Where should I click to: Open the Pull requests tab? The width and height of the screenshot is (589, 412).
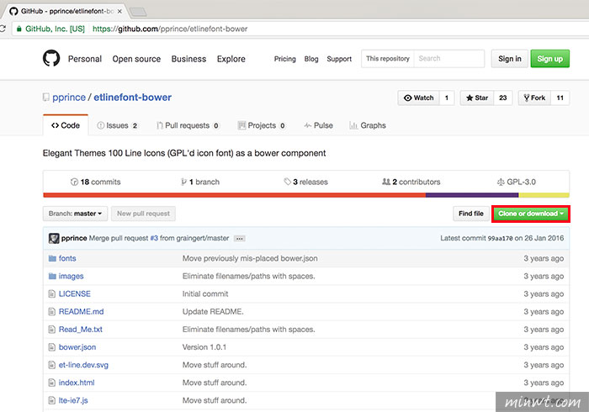tap(188, 125)
